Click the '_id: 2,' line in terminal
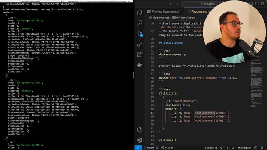This screenshot has width=267, height=150. coord(12,142)
